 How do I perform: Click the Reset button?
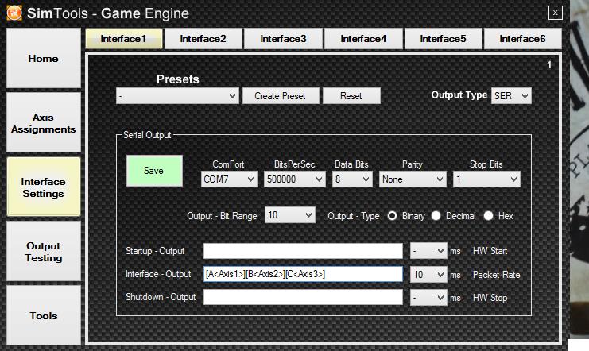tap(351, 96)
